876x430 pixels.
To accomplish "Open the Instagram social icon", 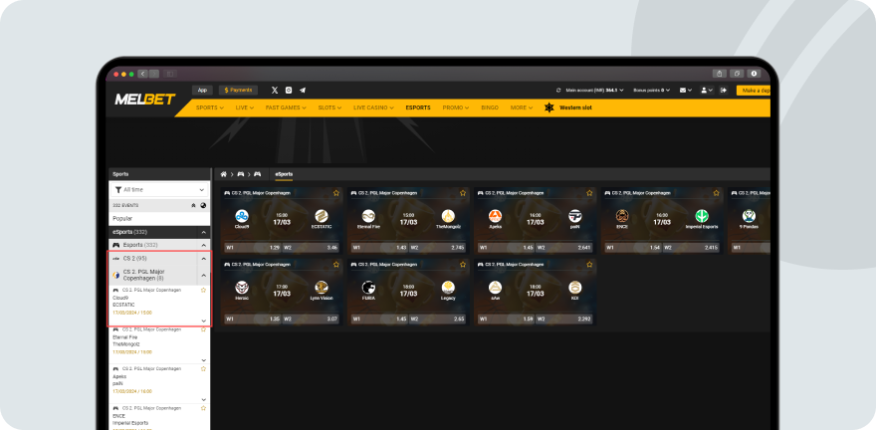I will 289,90.
